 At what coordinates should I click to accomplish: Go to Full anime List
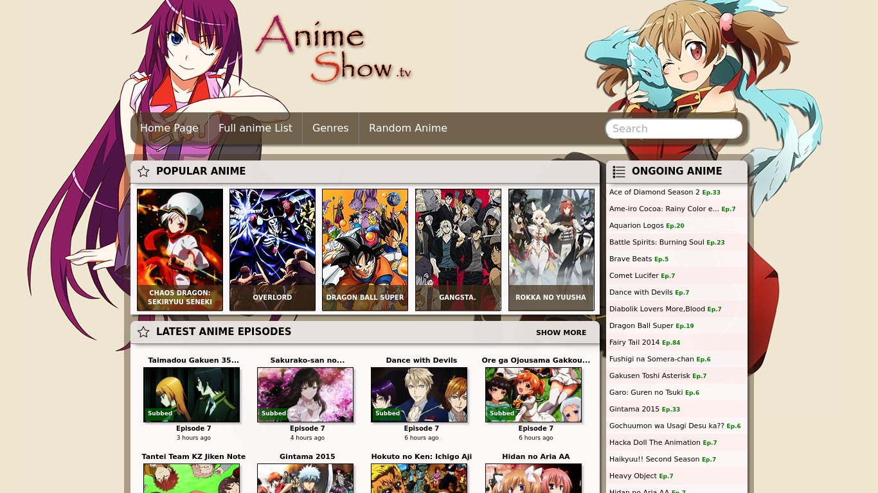255,128
